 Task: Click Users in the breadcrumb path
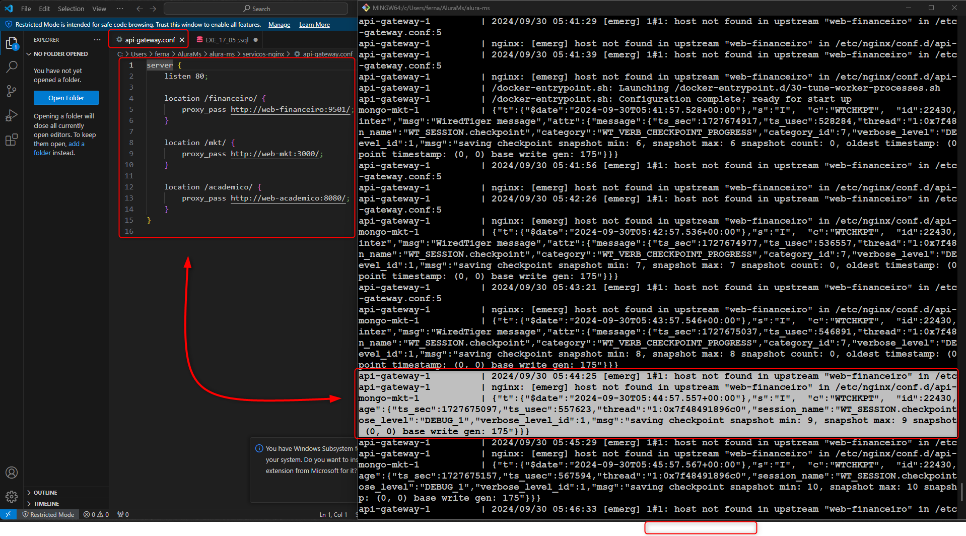click(x=139, y=54)
